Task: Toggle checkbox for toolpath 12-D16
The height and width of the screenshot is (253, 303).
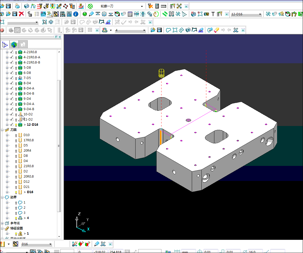Action: point(12,124)
